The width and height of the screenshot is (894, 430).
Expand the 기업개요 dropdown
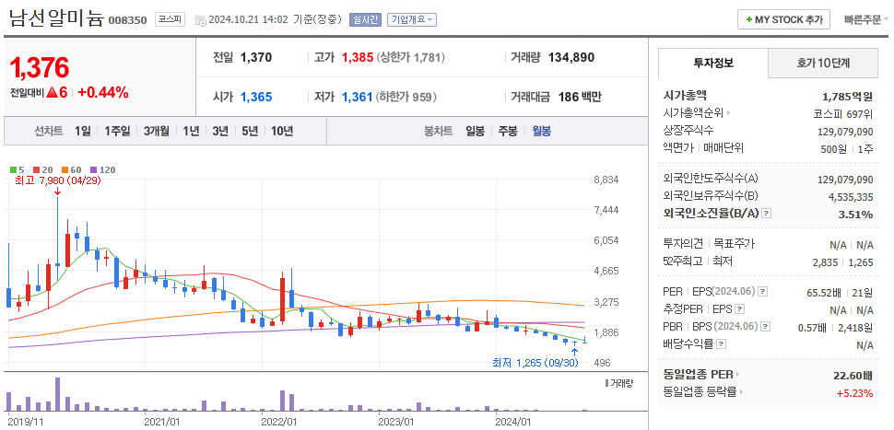point(412,19)
